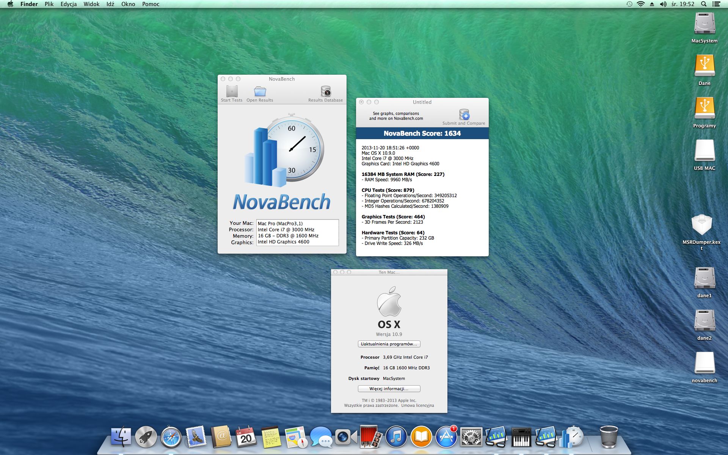Select the MSRDumper.kext file on the desktop
The image size is (728, 455).
701,225
